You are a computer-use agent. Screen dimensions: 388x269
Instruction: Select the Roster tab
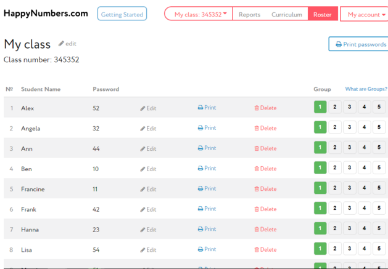tap(323, 14)
